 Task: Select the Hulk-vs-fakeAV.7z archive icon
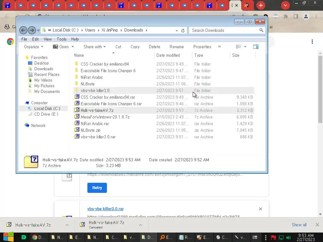[77, 110]
